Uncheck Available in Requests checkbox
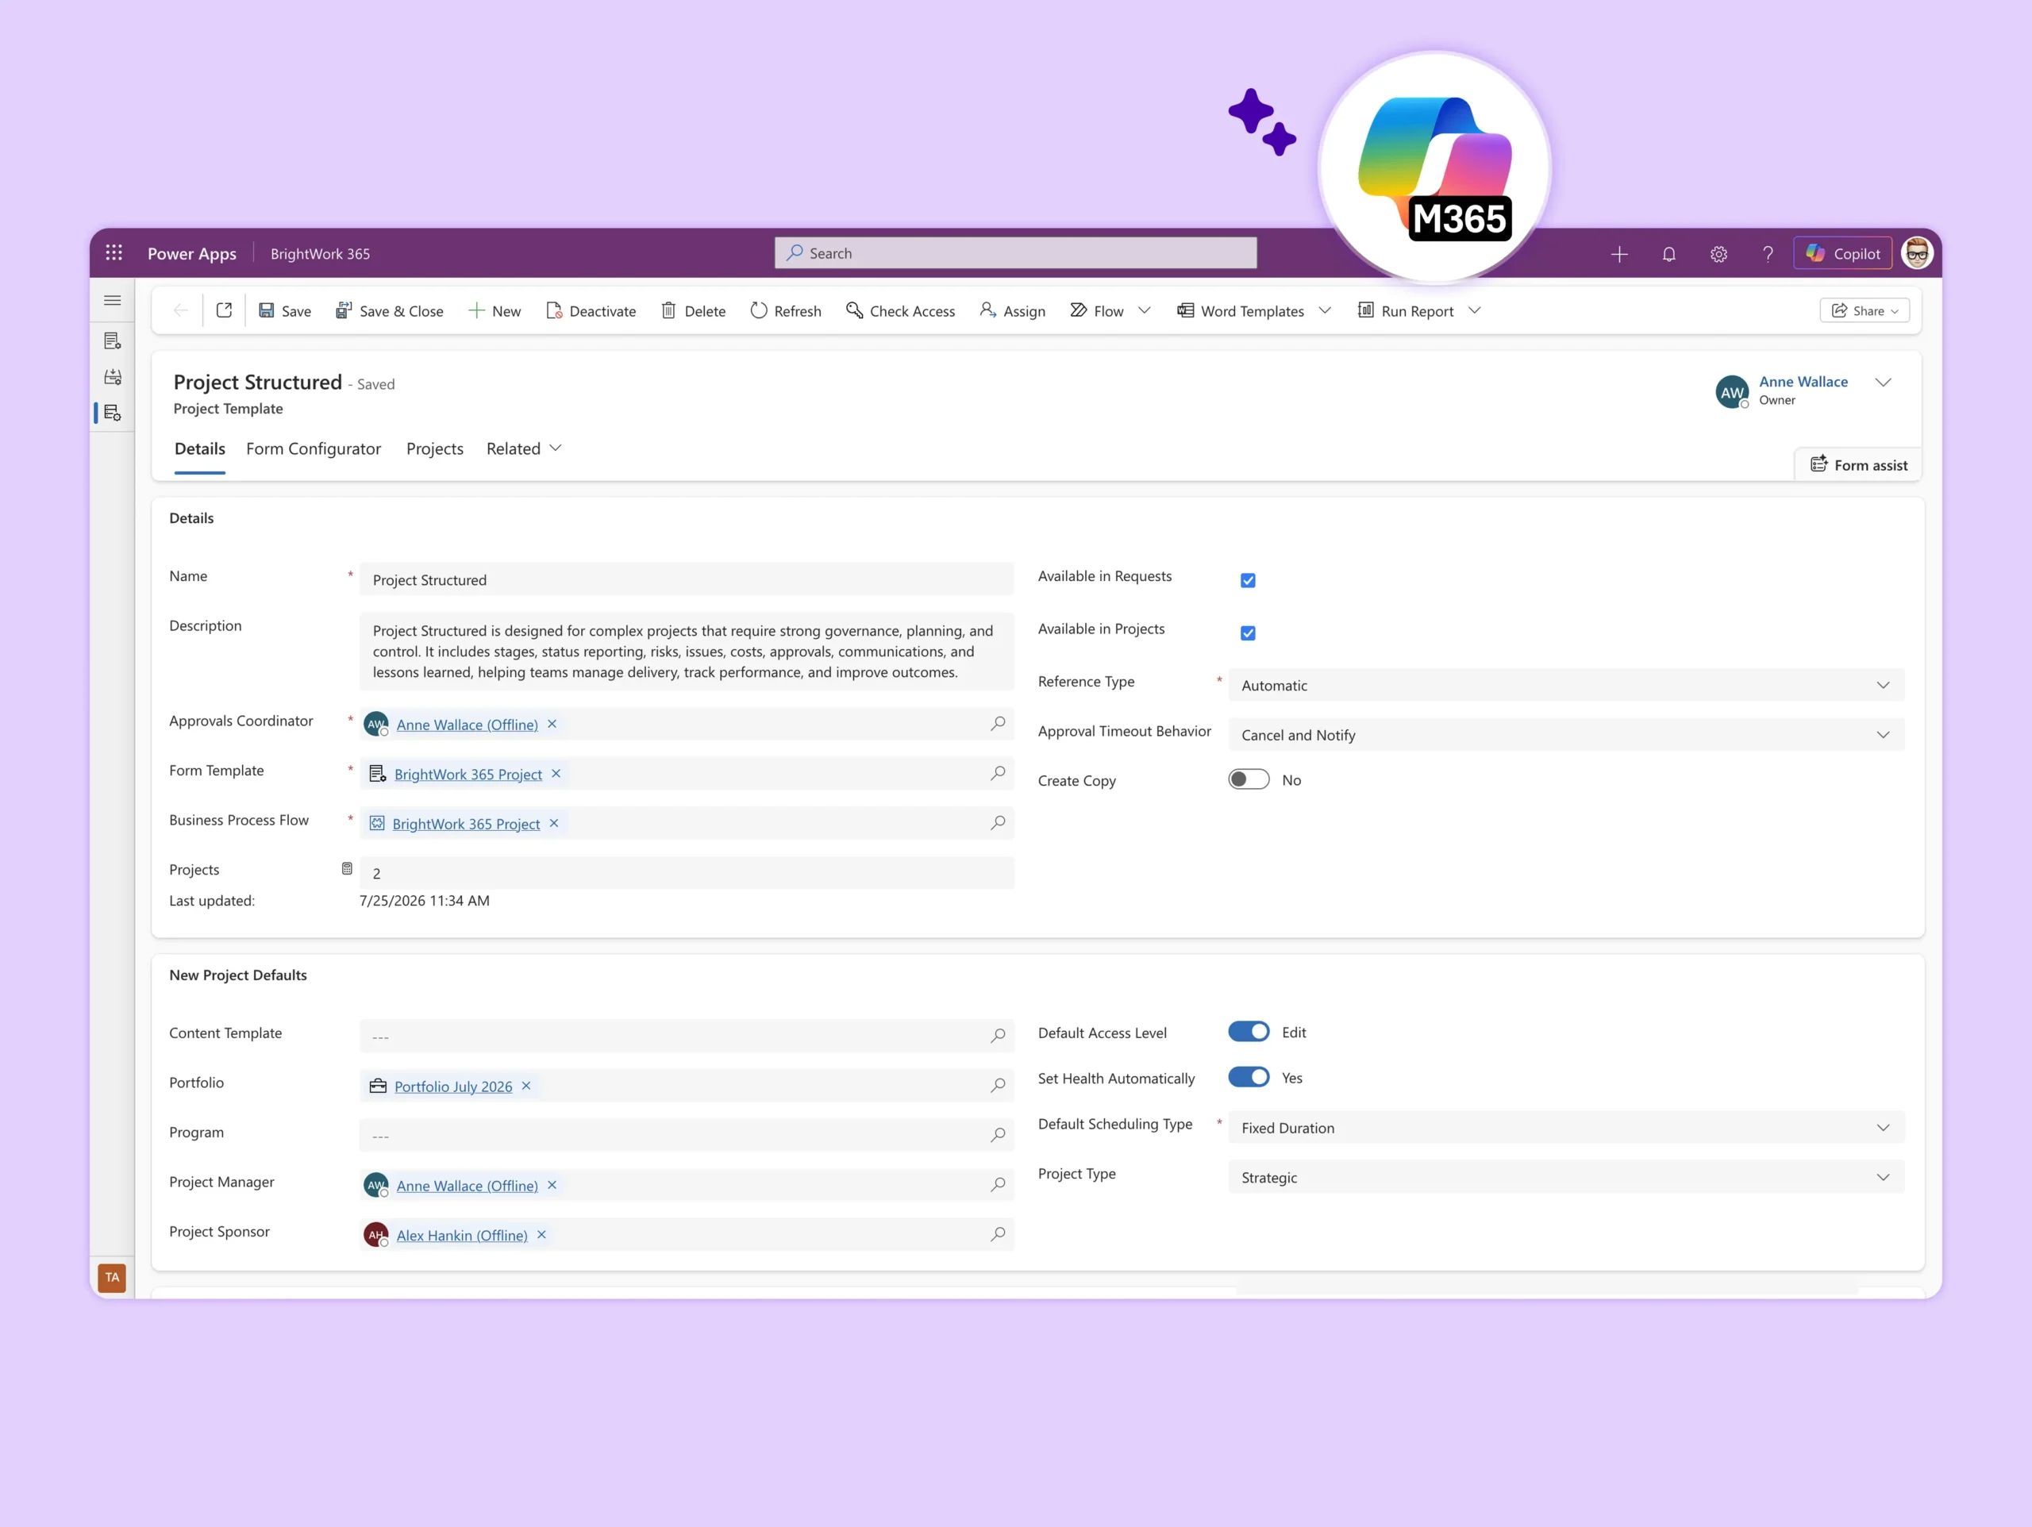 click(1248, 581)
